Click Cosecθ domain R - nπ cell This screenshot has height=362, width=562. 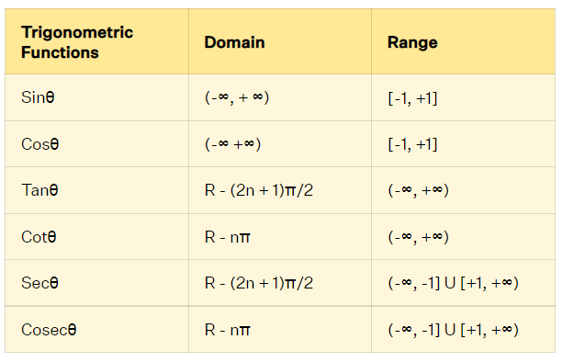280,329
